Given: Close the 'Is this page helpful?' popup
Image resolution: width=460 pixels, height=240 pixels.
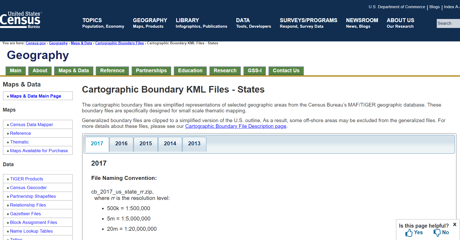Looking at the screenshot, I should tap(455, 224).
